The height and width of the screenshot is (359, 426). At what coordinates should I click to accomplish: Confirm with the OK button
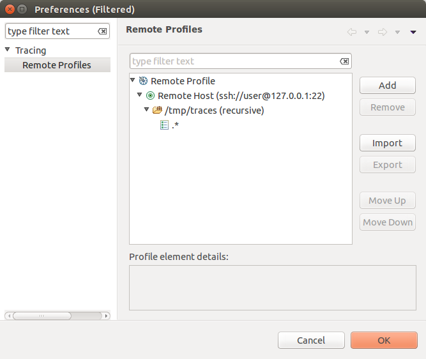(383, 340)
